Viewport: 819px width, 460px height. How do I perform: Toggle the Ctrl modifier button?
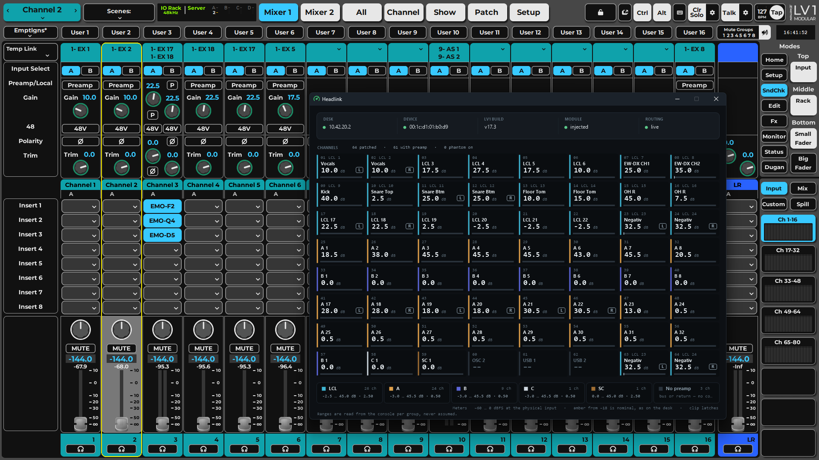642,12
